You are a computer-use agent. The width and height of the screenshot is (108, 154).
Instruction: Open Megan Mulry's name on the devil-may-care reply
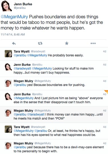23,143
